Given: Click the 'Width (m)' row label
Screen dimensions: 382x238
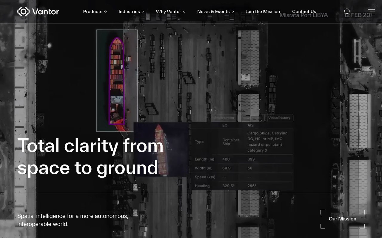Looking at the screenshot, I should point(204,168).
